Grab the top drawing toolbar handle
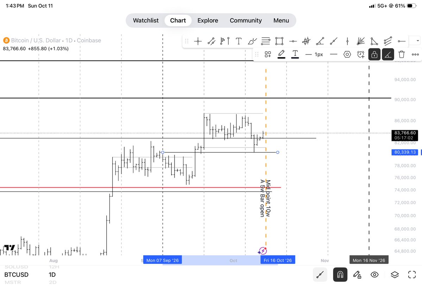The image size is (422, 293). tap(187, 41)
